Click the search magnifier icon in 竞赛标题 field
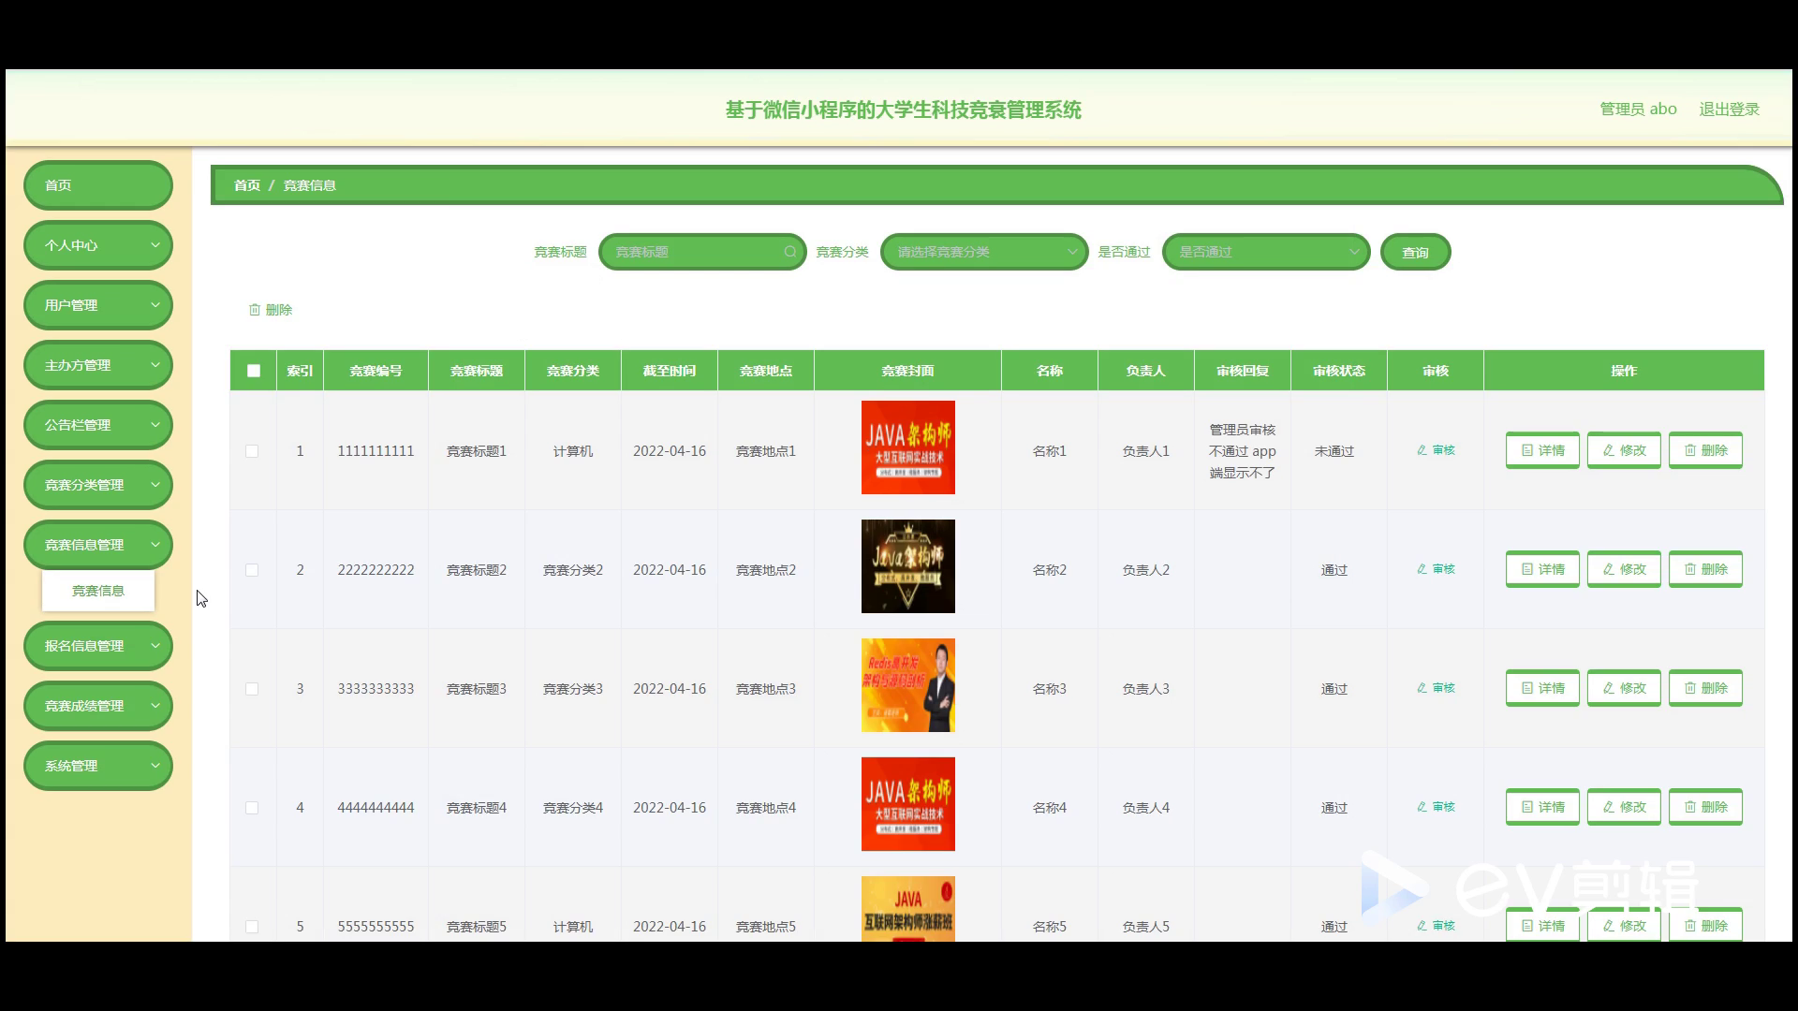The image size is (1798, 1011). tap(790, 252)
